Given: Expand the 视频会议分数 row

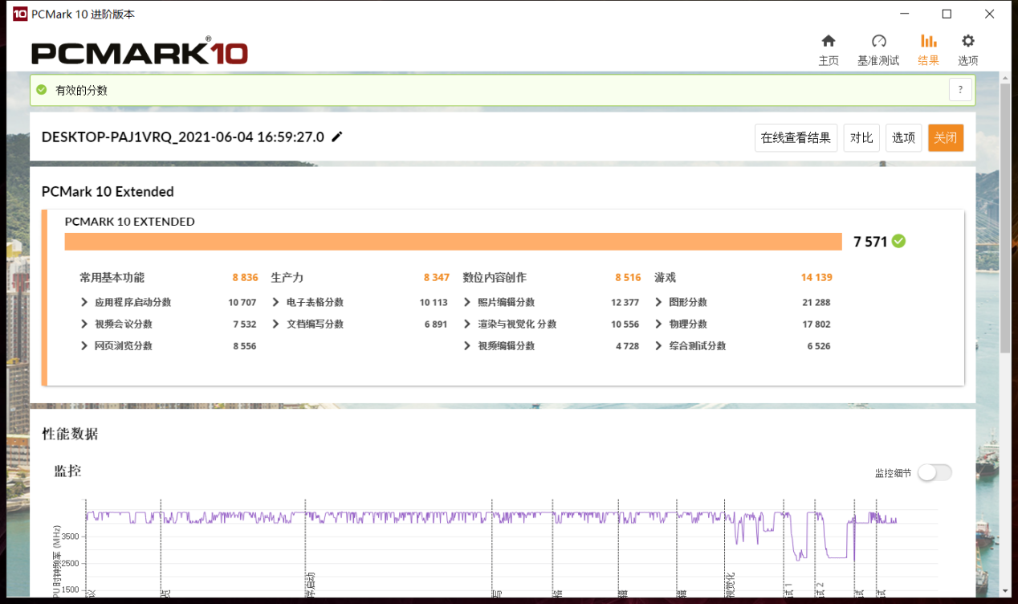Looking at the screenshot, I should 84,324.
